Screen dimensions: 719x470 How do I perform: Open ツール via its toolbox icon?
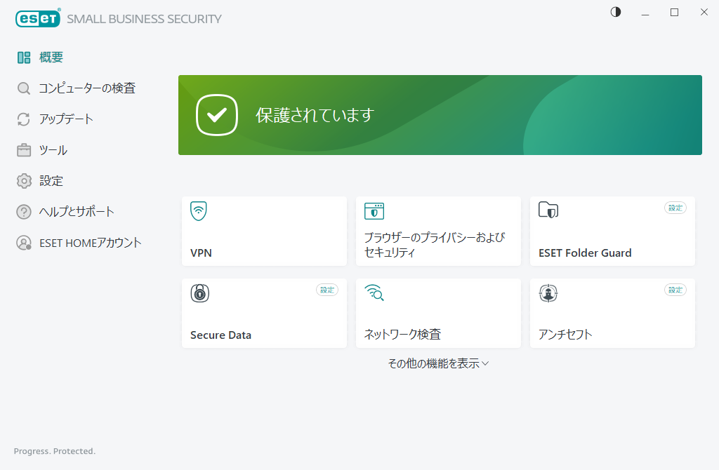click(24, 149)
